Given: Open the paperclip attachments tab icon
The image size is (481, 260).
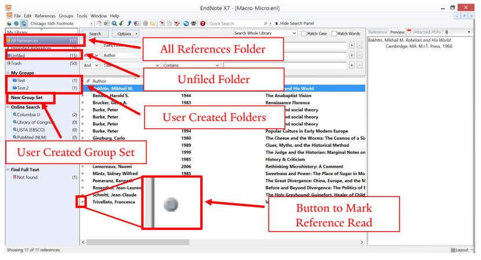Looking at the screenshot, I should (447, 32).
